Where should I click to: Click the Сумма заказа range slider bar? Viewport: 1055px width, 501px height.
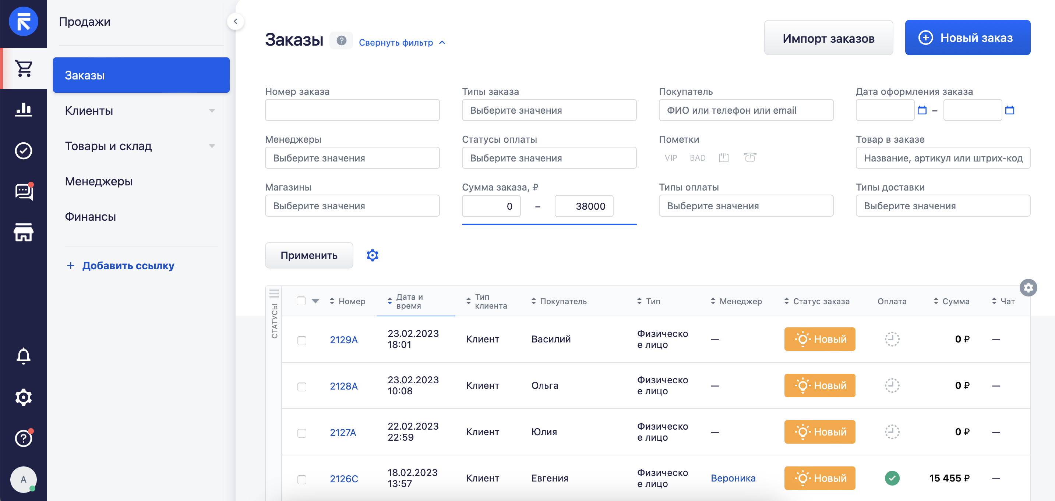coord(549,224)
